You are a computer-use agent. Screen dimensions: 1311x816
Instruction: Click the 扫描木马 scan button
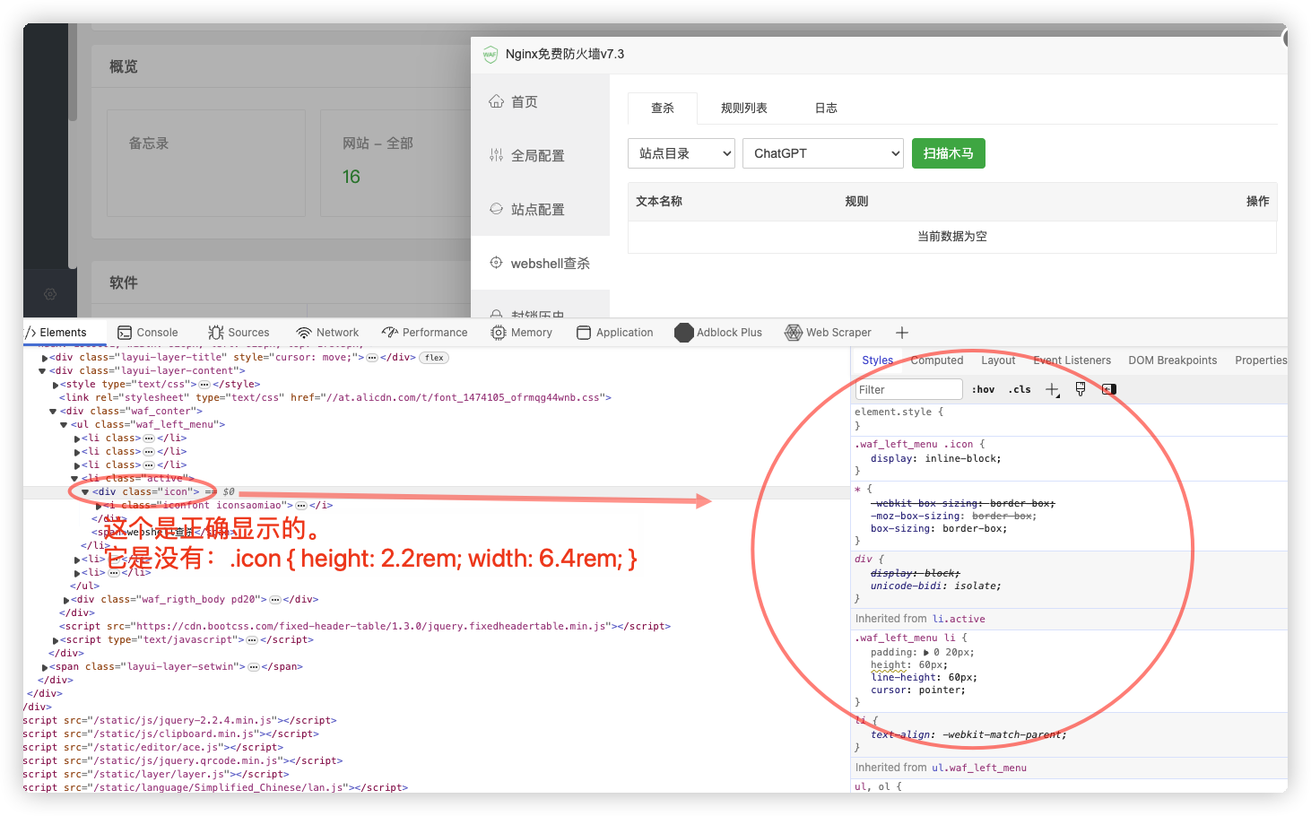pos(949,153)
